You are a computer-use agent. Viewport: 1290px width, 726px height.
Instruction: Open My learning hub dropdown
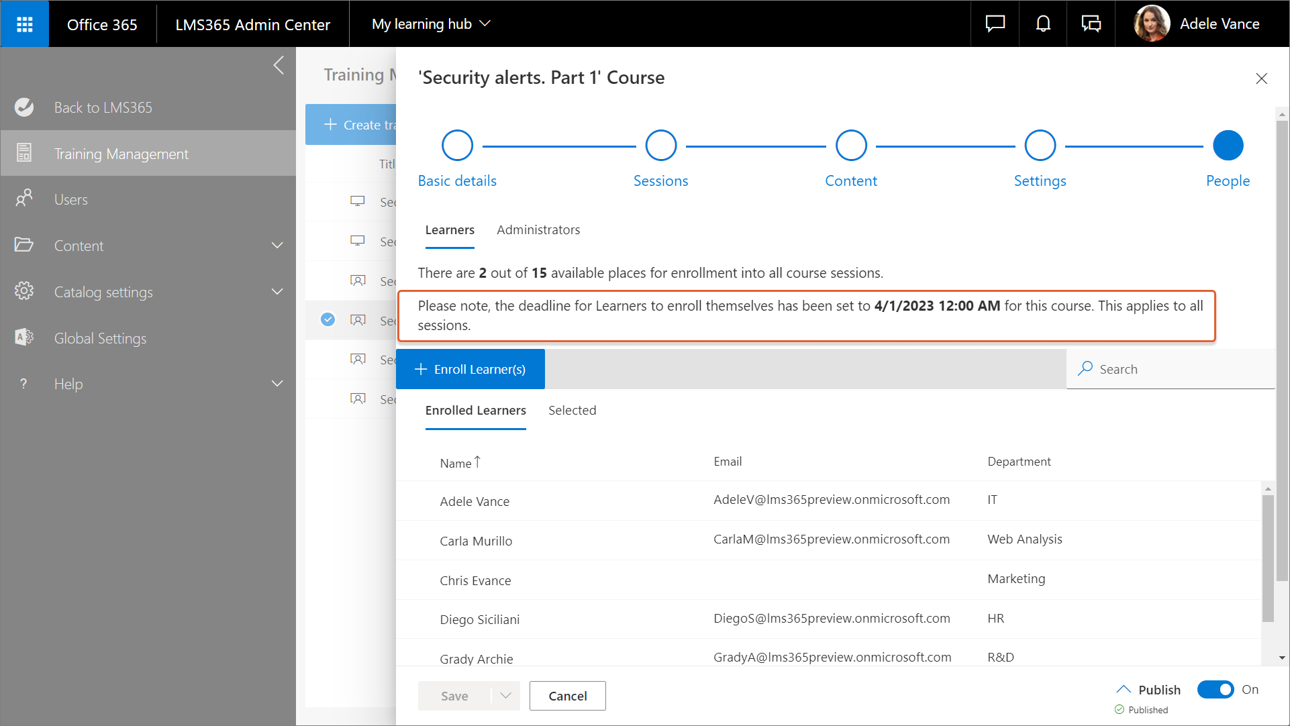(431, 24)
